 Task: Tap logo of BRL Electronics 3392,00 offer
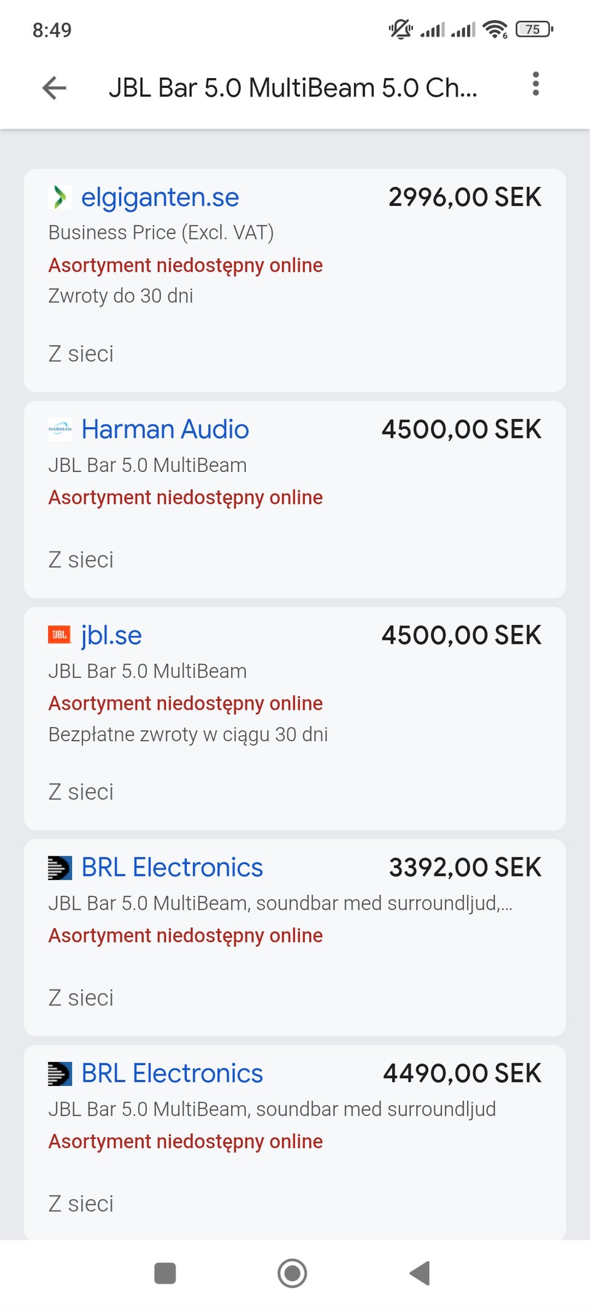click(60, 867)
